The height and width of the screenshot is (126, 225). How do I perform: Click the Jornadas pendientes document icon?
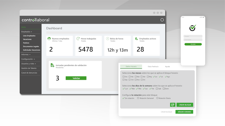tap(52, 65)
